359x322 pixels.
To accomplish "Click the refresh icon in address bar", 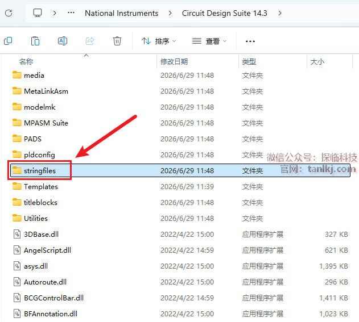I will click(9, 13).
